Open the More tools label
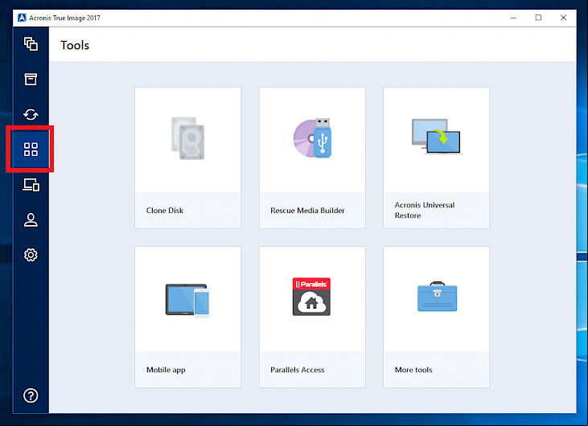 (x=413, y=370)
